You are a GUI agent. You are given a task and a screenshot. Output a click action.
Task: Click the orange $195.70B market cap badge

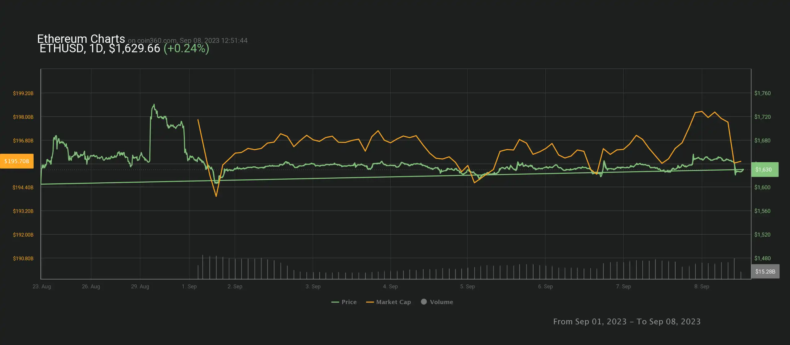coord(17,161)
